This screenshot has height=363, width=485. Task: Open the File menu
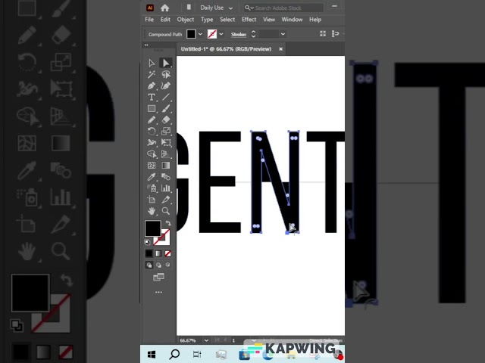click(149, 20)
